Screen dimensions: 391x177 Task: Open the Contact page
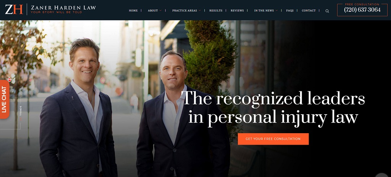coord(309,10)
